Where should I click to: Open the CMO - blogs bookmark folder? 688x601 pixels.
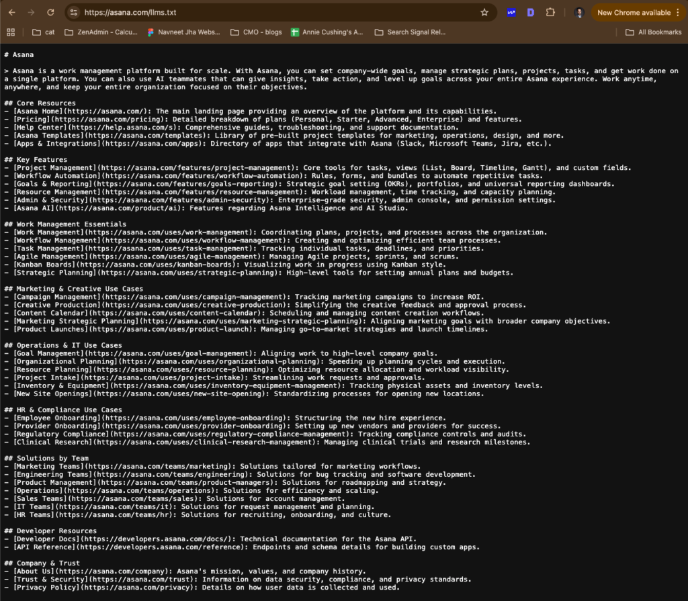pos(255,32)
